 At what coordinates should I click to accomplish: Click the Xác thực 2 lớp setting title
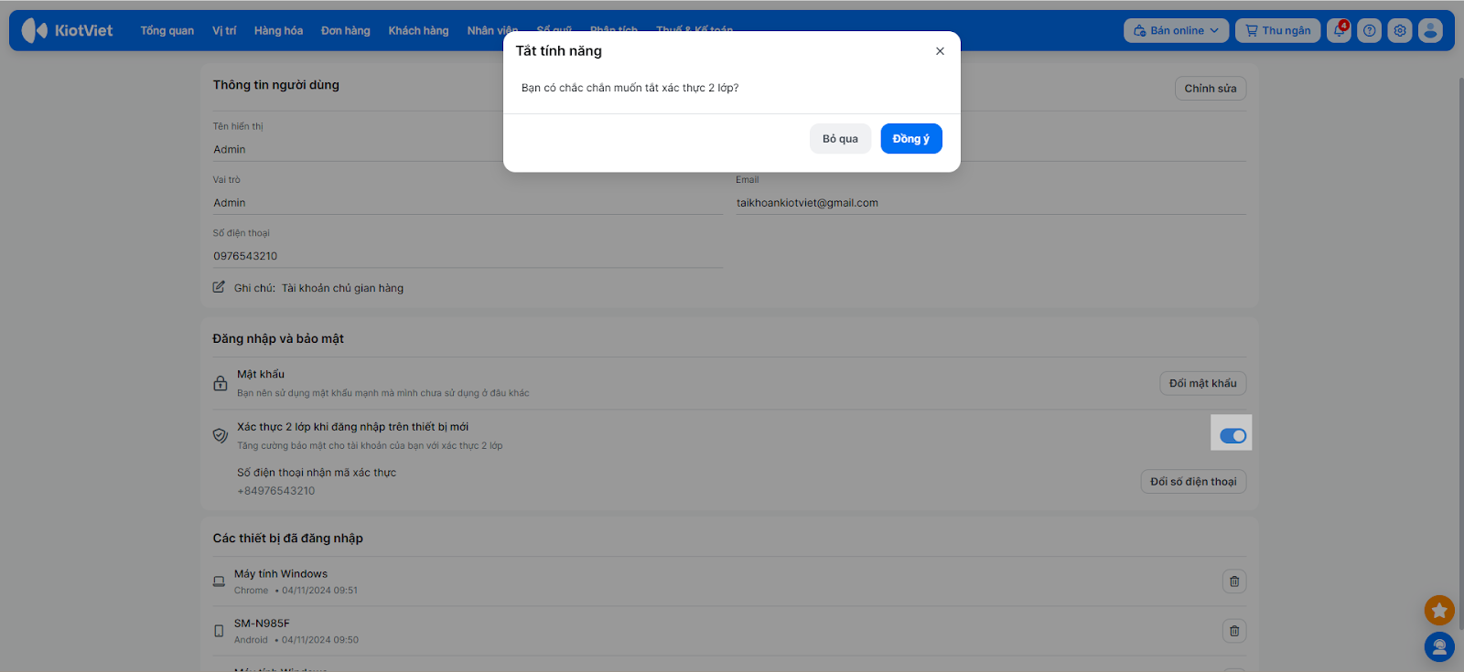(x=352, y=427)
